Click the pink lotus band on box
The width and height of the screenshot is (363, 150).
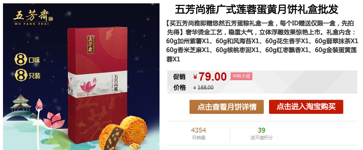pos(98,84)
